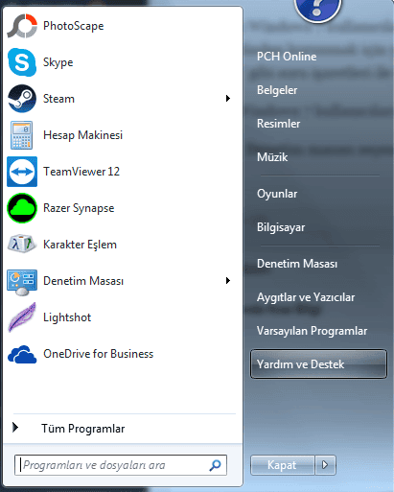The image size is (394, 492).
Task: Start TeamViewer 12 from its icon
Action: coord(22,172)
